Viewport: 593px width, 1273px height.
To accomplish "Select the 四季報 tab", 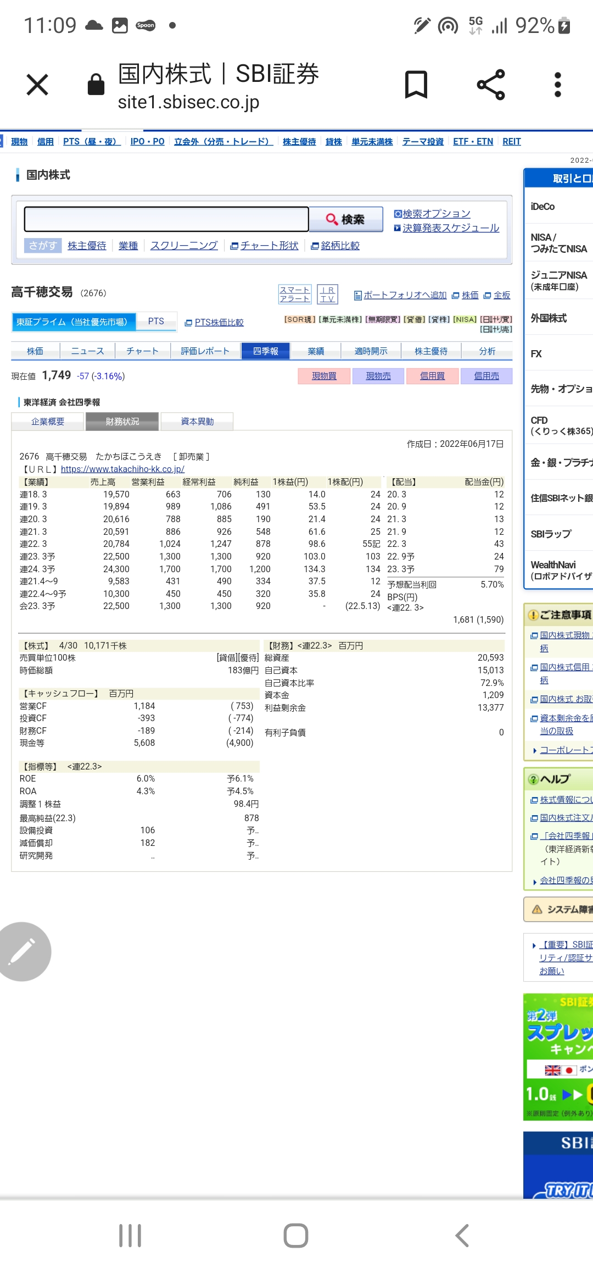I will [266, 351].
